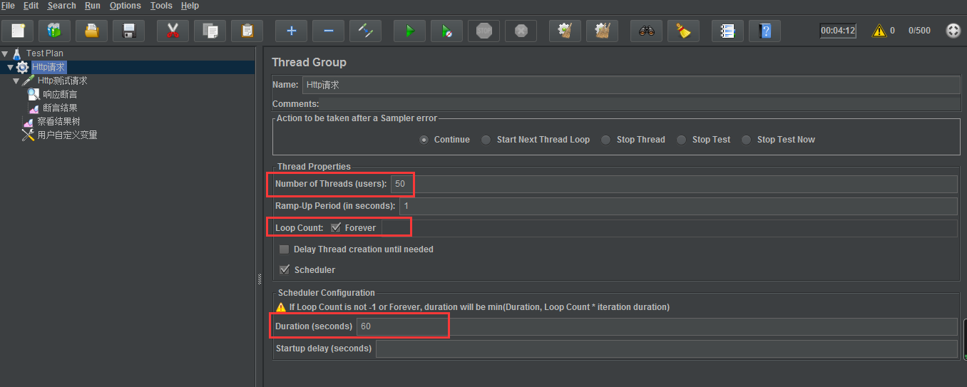Click Start no pauses icon
The image size is (967, 387).
pyautogui.click(x=446, y=31)
